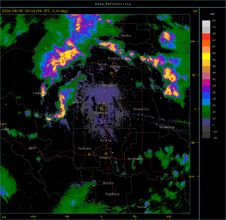Click the 50 tick label on bottom axis

click(x=135, y=216)
